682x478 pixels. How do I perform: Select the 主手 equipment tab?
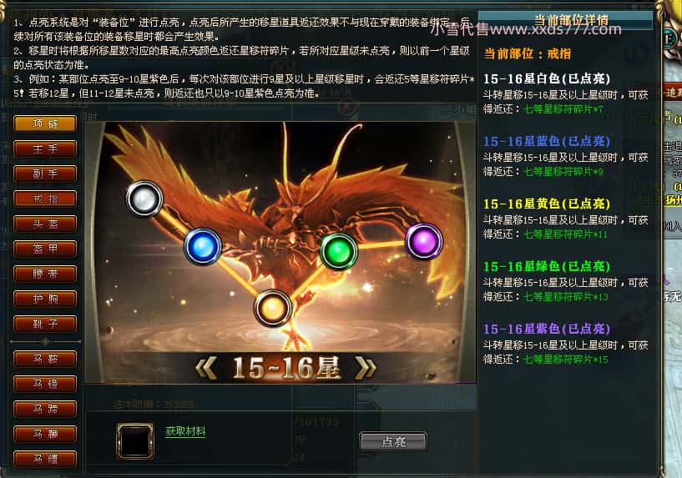tap(45, 149)
